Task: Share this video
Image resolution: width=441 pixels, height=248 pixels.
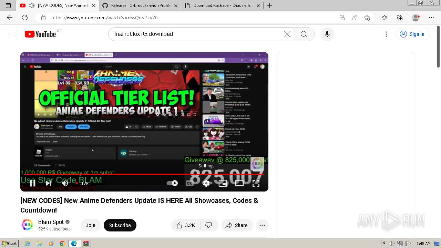Action: tap(237, 225)
